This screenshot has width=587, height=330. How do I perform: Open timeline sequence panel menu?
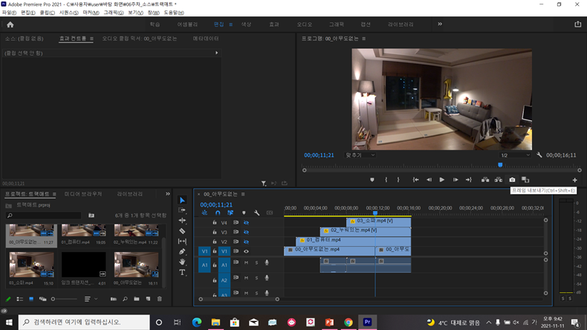click(x=243, y=194)
